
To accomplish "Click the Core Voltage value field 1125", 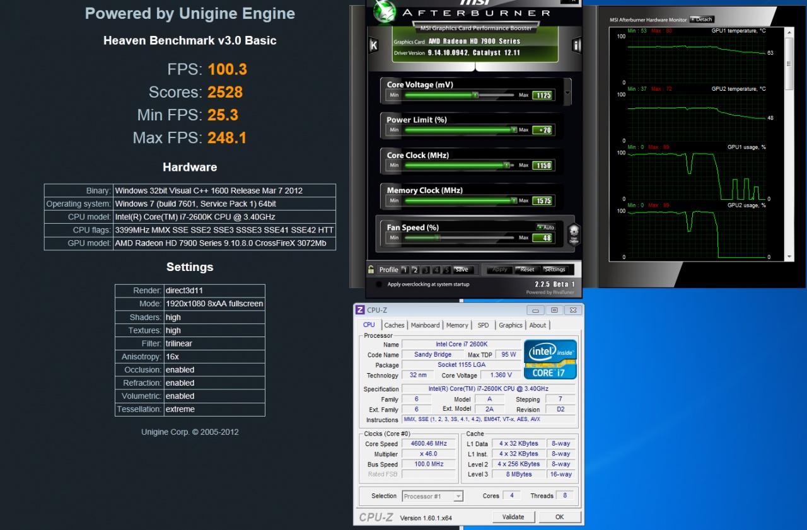I will [x=542, y=95].
